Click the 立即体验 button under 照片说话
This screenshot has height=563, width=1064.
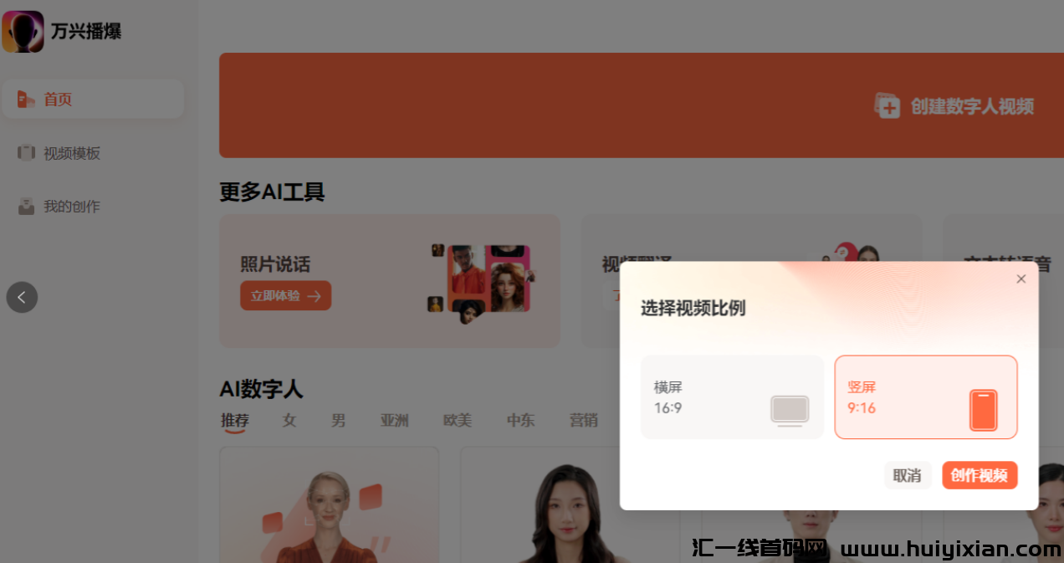(285, 295)
